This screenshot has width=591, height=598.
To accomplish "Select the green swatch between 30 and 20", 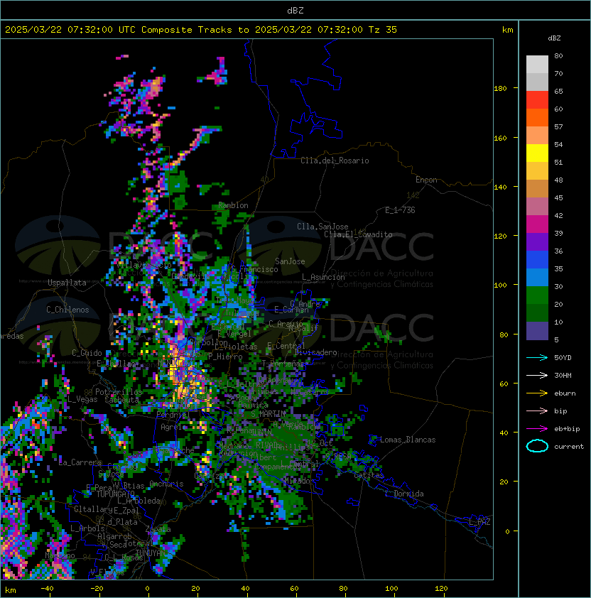I will click(x=537, y=295).
